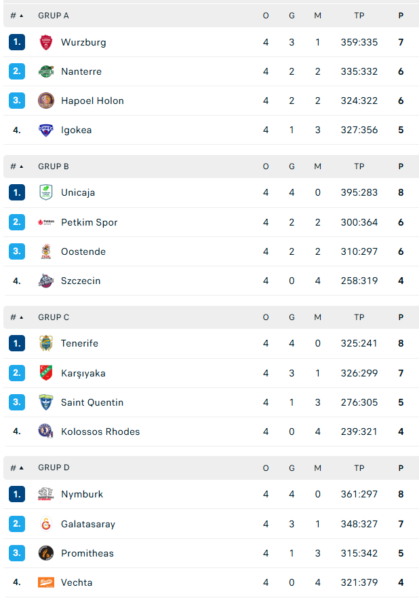Select the Tenerife club crest
Screen dimensions: 419x598
[x=46, y=343]
